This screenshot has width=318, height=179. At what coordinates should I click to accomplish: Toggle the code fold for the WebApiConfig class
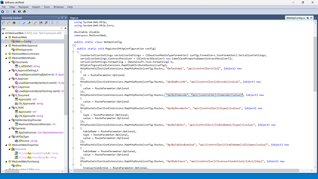point(73,45)
